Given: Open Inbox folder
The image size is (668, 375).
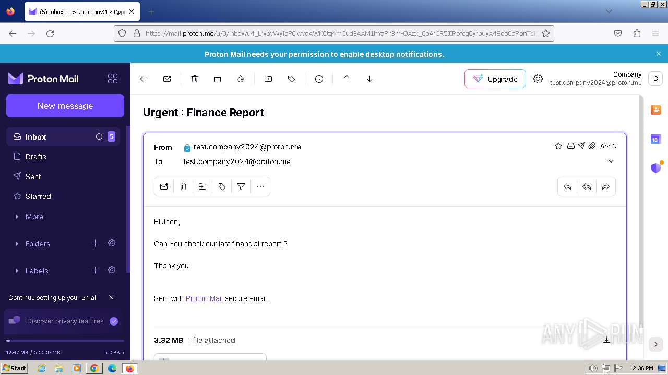Looking at the screenshot, I should click(x=63, y=136).
